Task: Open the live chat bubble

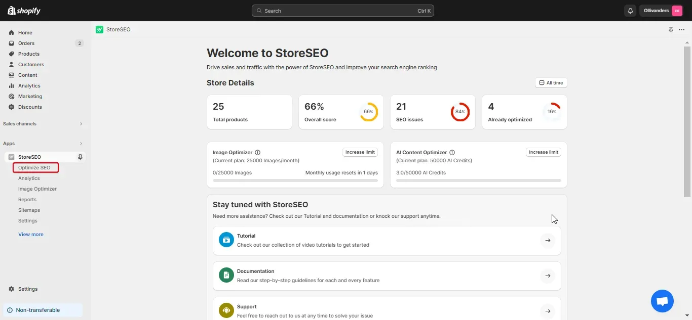Action: tap(662, 301)
